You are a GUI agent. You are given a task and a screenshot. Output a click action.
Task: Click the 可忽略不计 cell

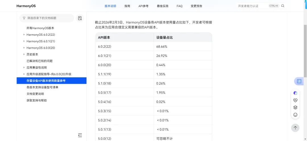point(183,138)
